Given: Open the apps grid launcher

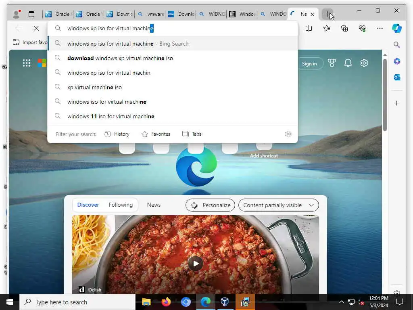Looking at the screenshot, I should pyautogui.click(x=27, y=63).
